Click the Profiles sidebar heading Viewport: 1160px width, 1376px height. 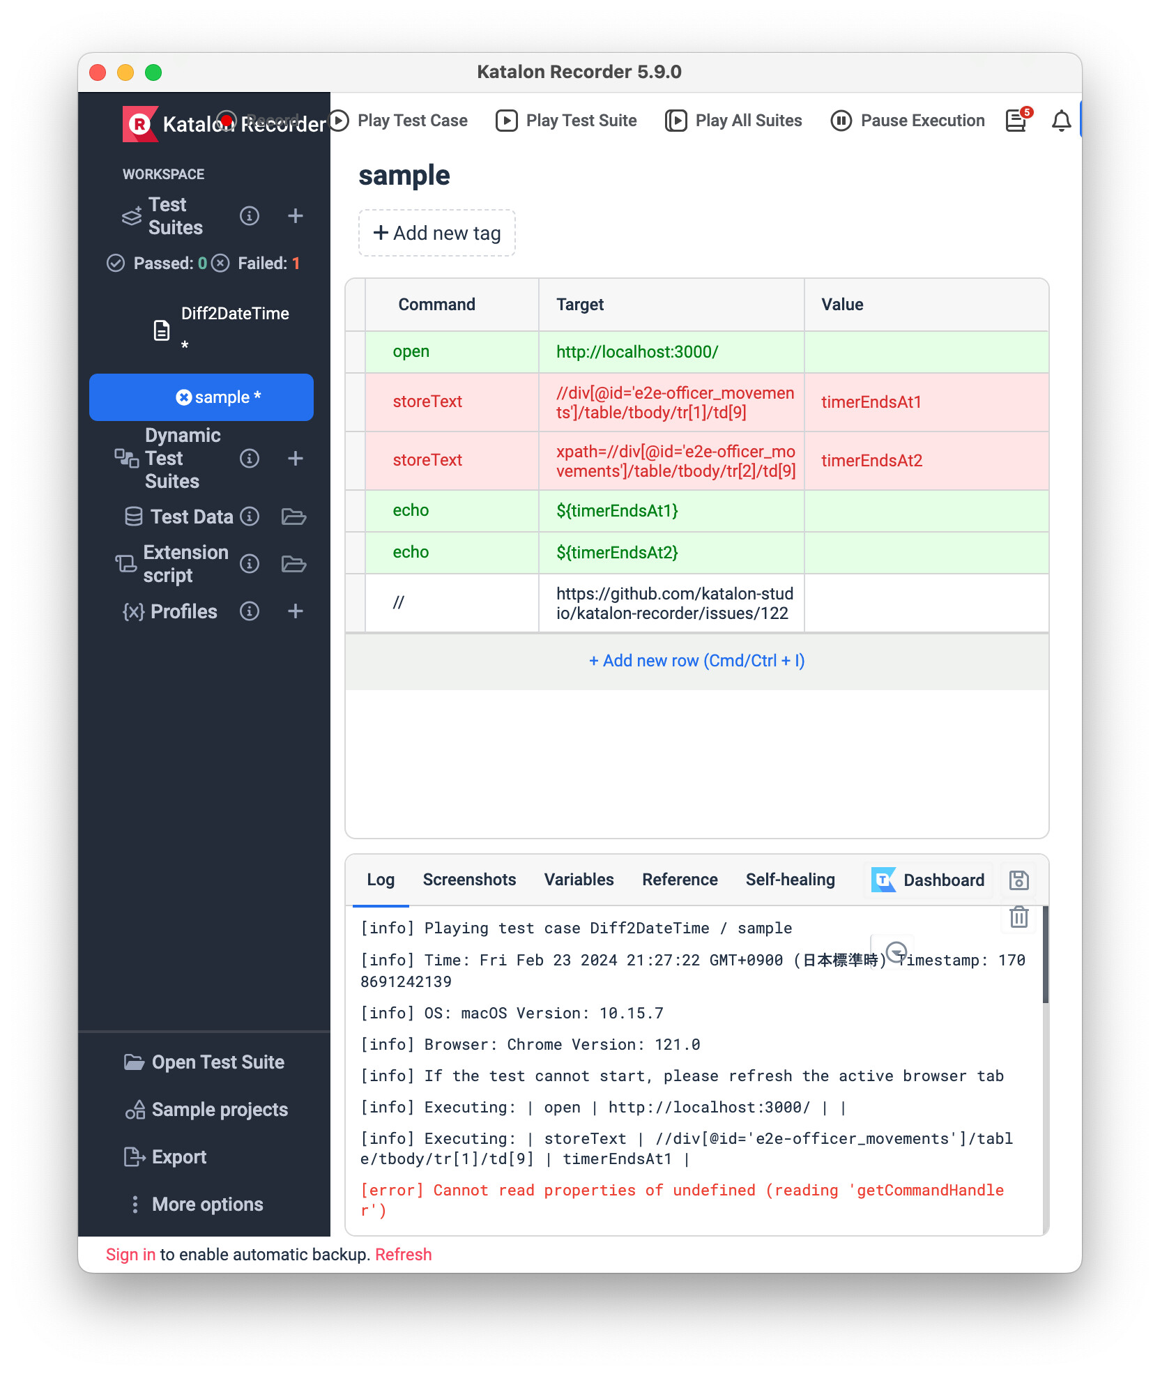pos(184,611)
